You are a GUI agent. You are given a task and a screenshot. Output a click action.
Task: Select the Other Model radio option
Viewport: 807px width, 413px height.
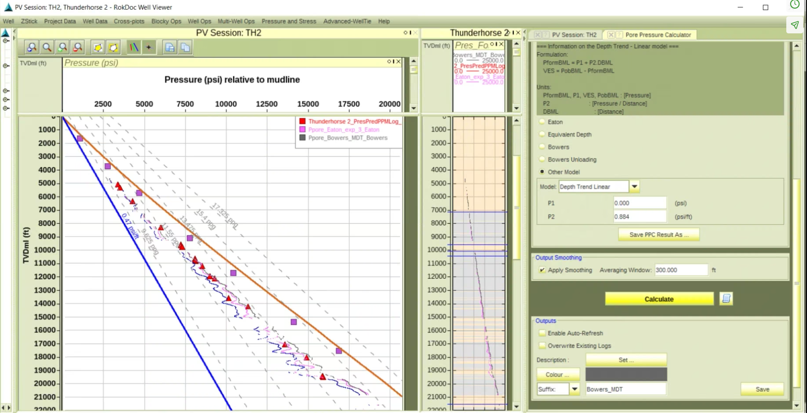[542, 172]
